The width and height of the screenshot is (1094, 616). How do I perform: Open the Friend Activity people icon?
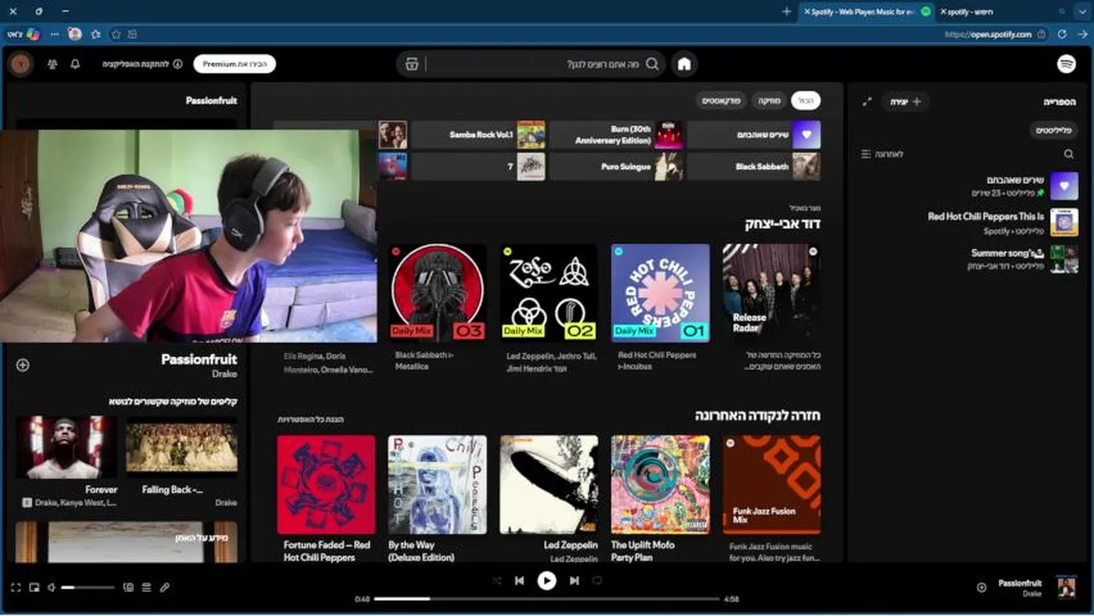pyautogui.click(x=52, y=64)
